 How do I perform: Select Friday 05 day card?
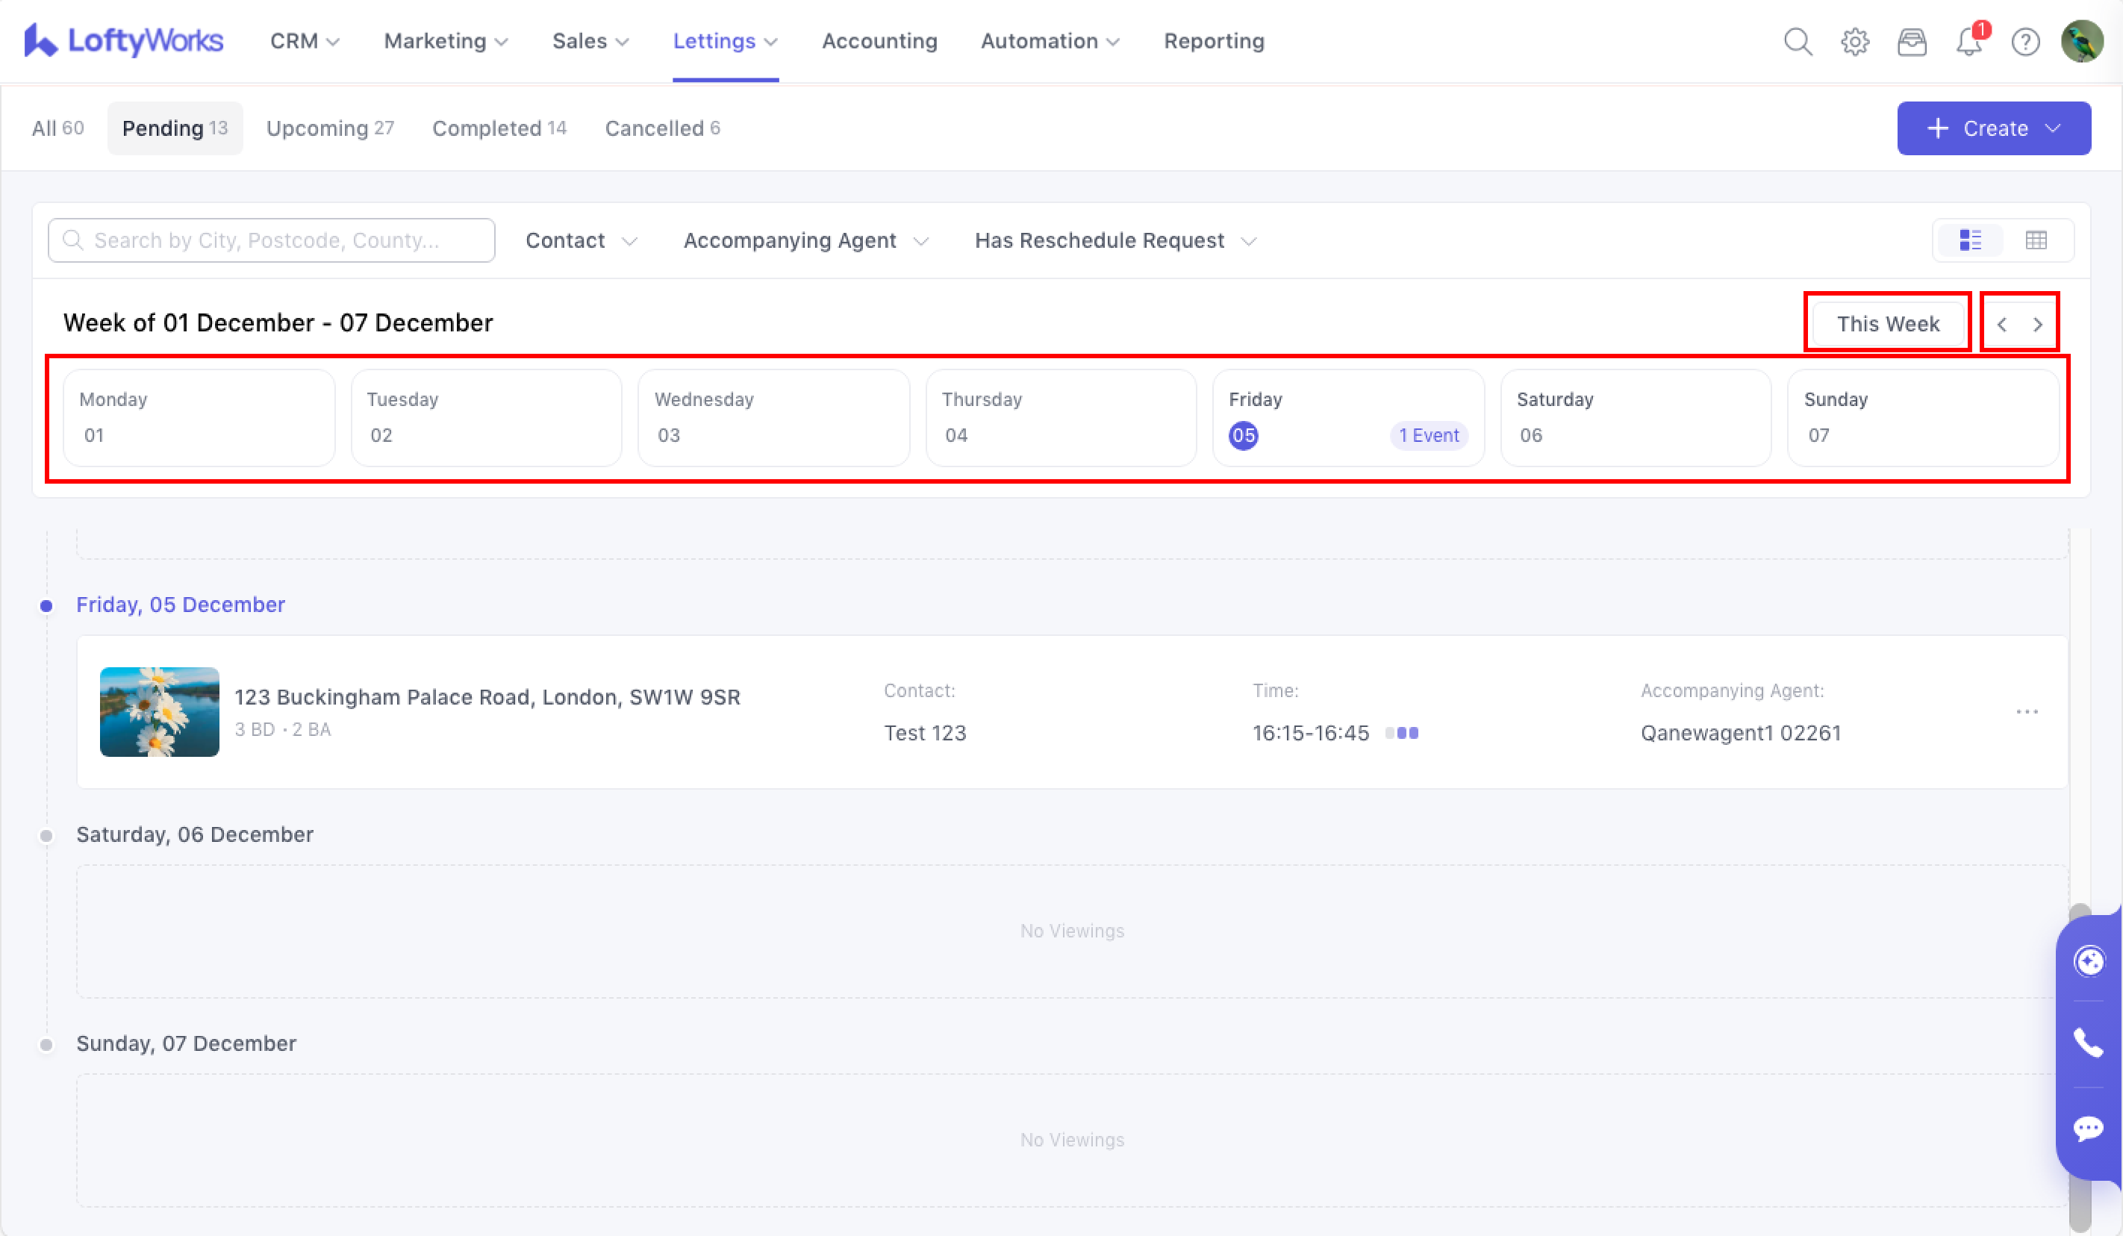(1348, 418)
